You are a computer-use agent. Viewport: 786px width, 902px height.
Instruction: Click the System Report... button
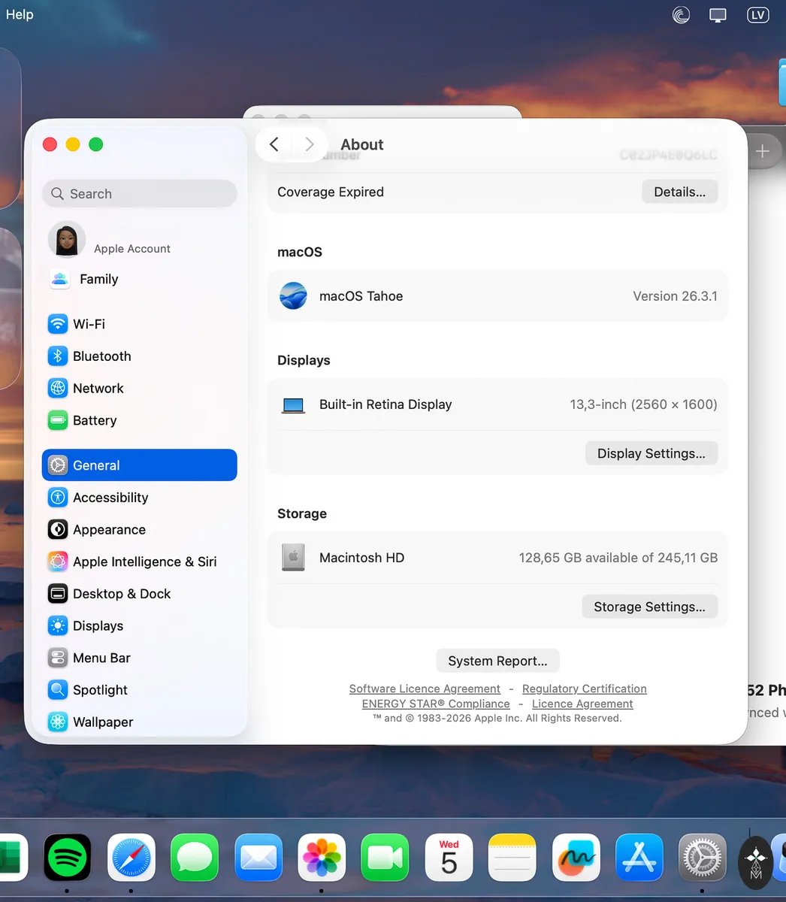pyautogui.click(x=497, y=661)
